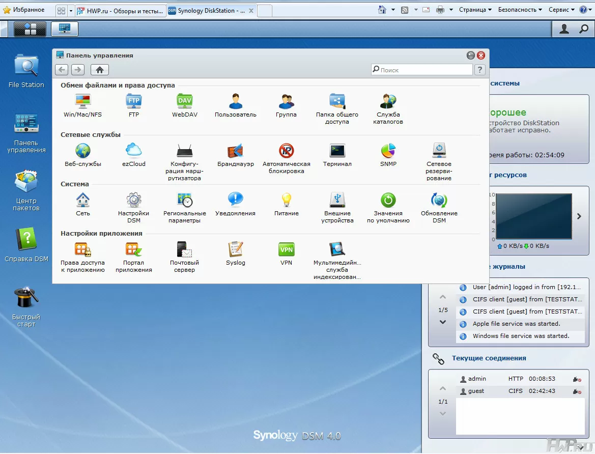Open the Сервис browser menu
This screenshot has width=595, height=454.
coord(561,10)
